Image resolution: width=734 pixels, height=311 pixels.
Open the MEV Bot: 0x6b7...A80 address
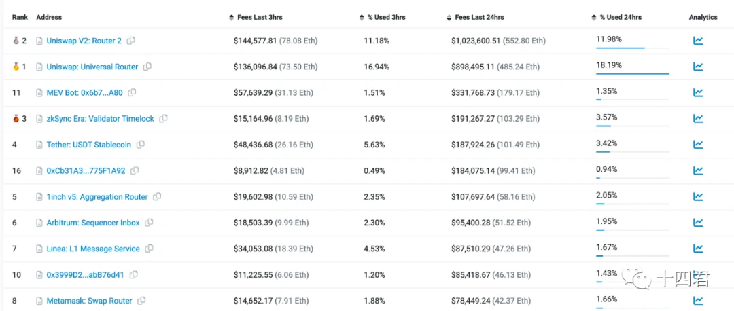click(85, 92)
